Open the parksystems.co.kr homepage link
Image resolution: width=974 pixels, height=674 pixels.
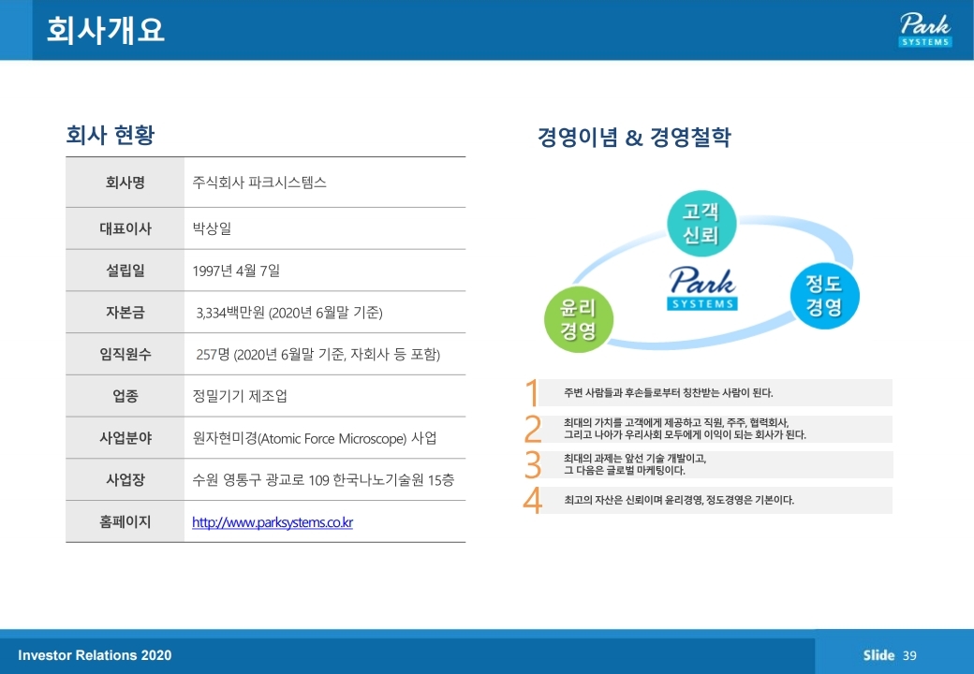[273, 522]
